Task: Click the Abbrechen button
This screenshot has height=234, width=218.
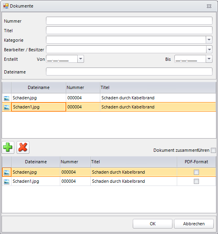Action: pos(194,224)
